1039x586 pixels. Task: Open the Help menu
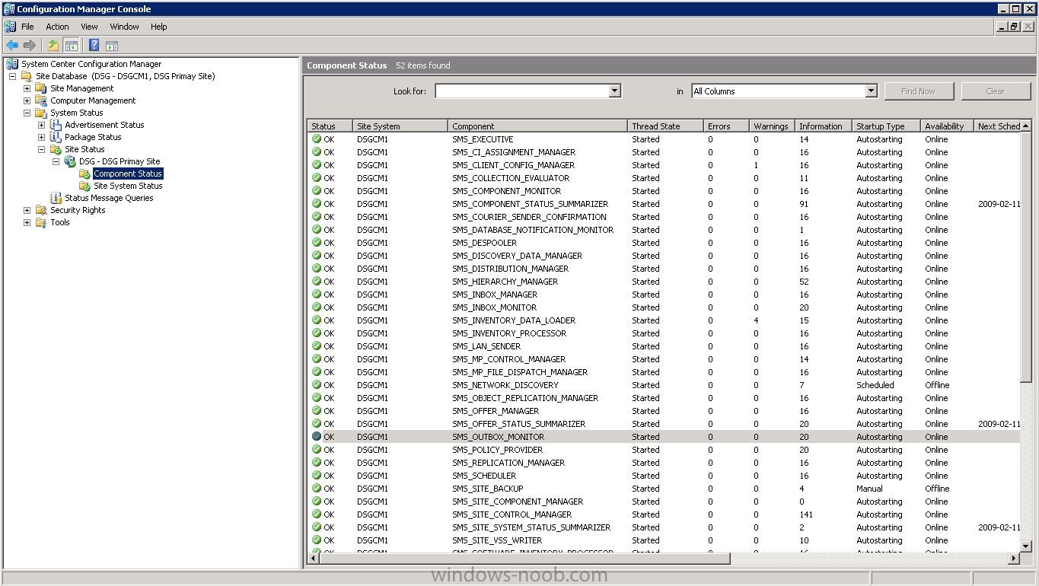(x=158, y=27)
